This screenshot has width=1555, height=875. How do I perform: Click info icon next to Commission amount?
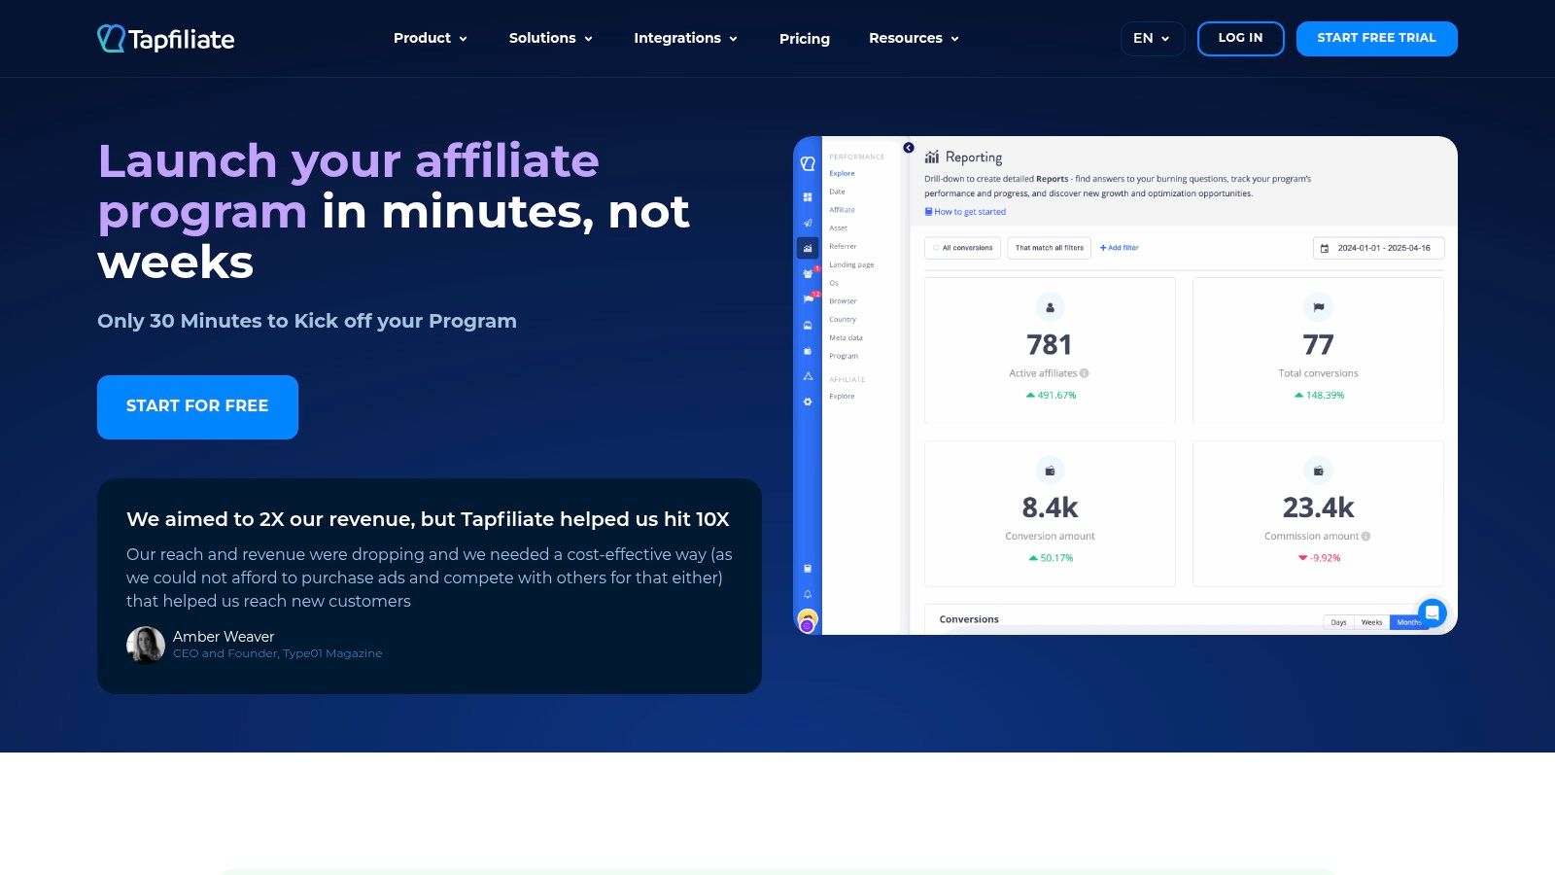[x=1366, y=537]
